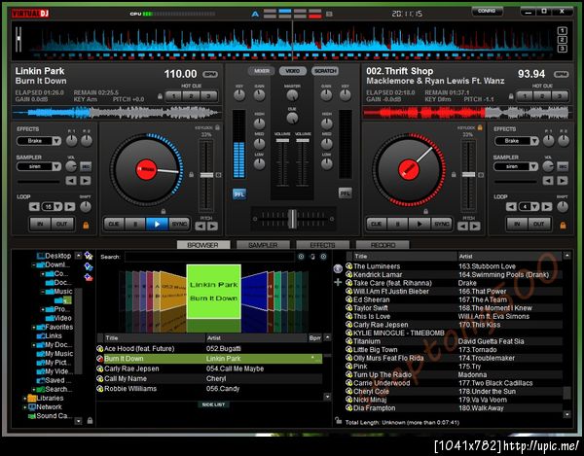Set right deck loop IN point
584x456 pixels.
coord(517,224)
